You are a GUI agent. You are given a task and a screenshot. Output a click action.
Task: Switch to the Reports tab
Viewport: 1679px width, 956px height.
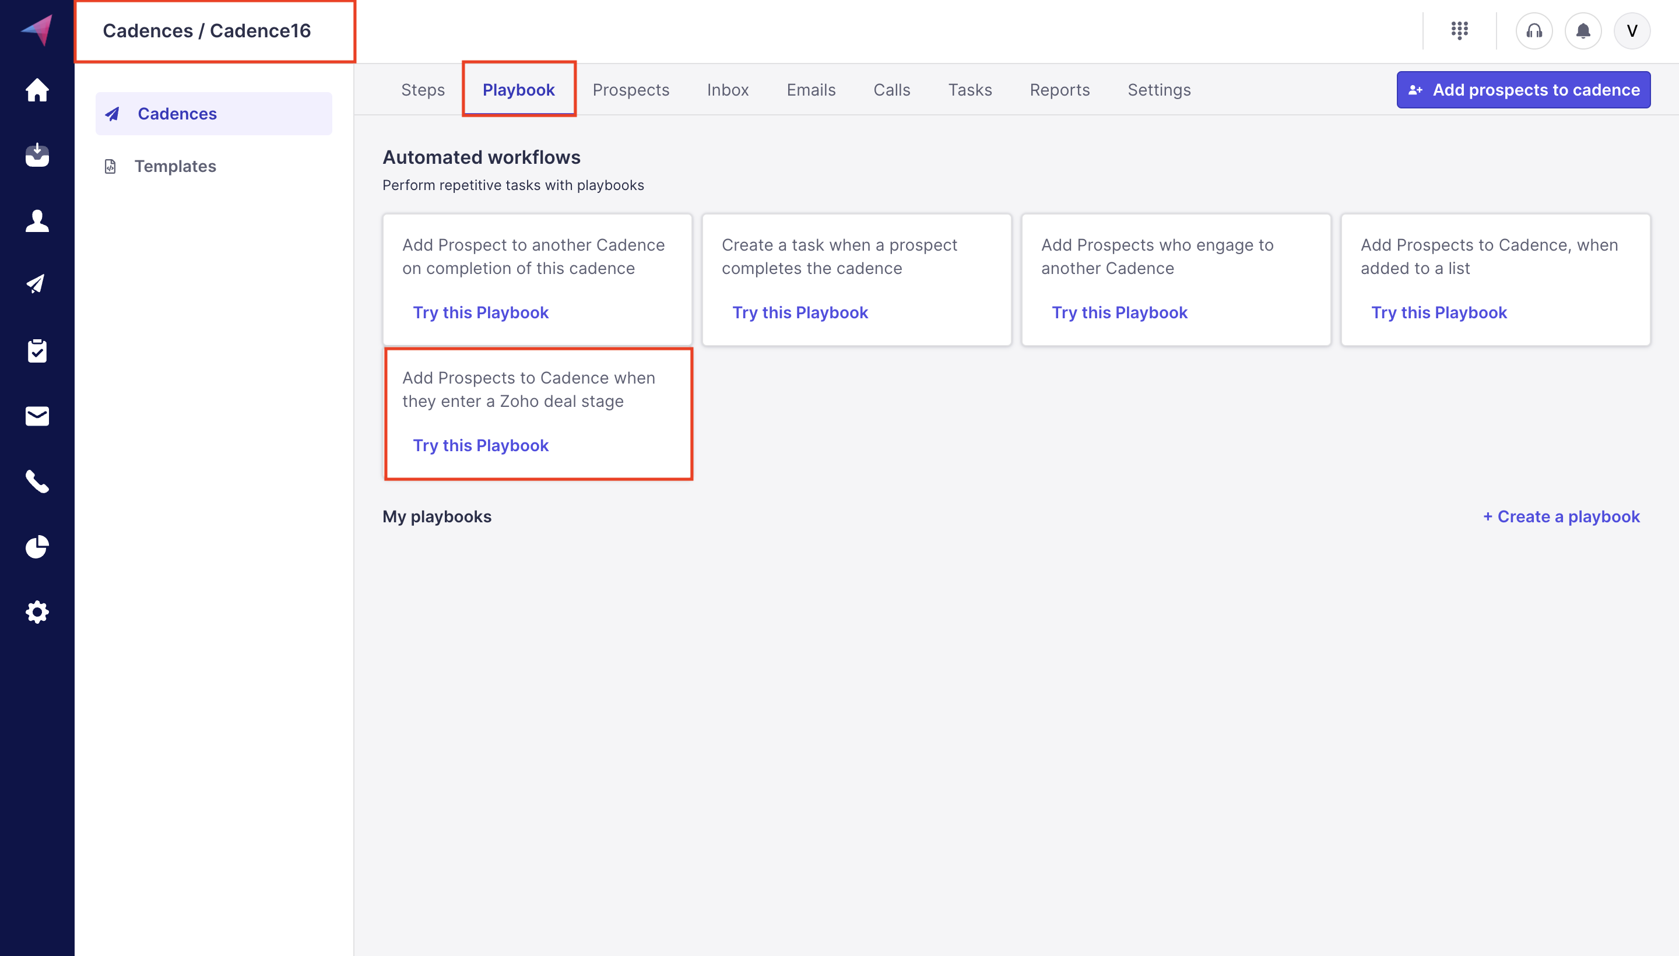tap(1059, 90)
